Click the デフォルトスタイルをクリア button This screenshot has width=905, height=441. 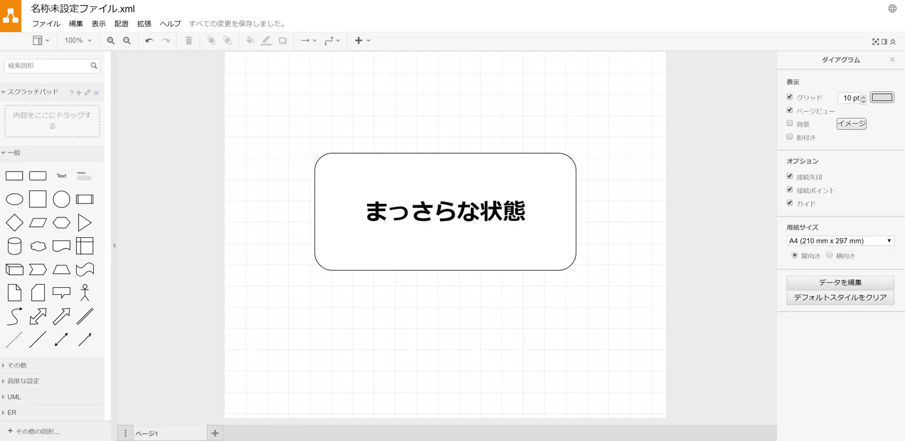[x=841, y=298]
